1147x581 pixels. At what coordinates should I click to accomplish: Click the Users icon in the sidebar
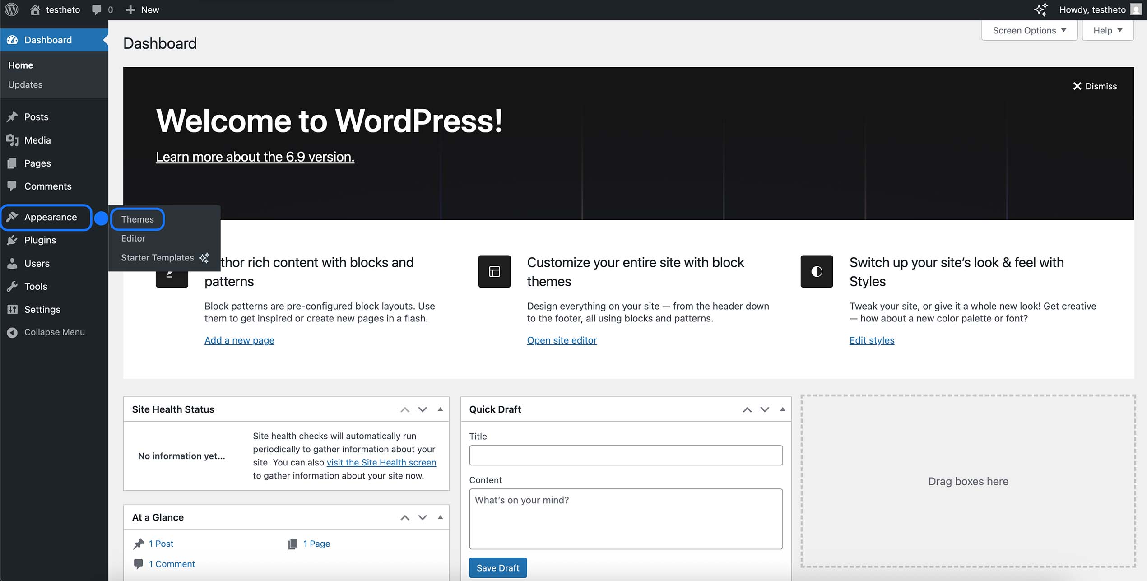click(x=13, y=263)
